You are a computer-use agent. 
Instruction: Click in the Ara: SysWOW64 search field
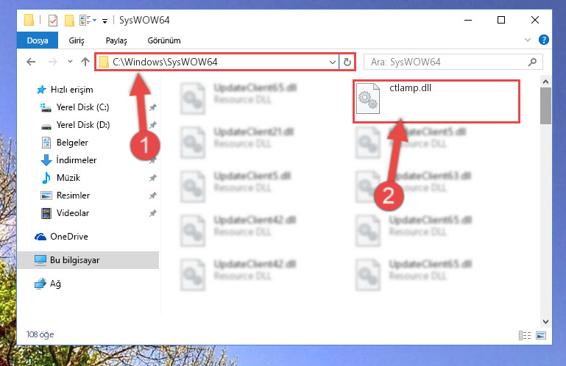pyautogui.click(x=447, y=62)
